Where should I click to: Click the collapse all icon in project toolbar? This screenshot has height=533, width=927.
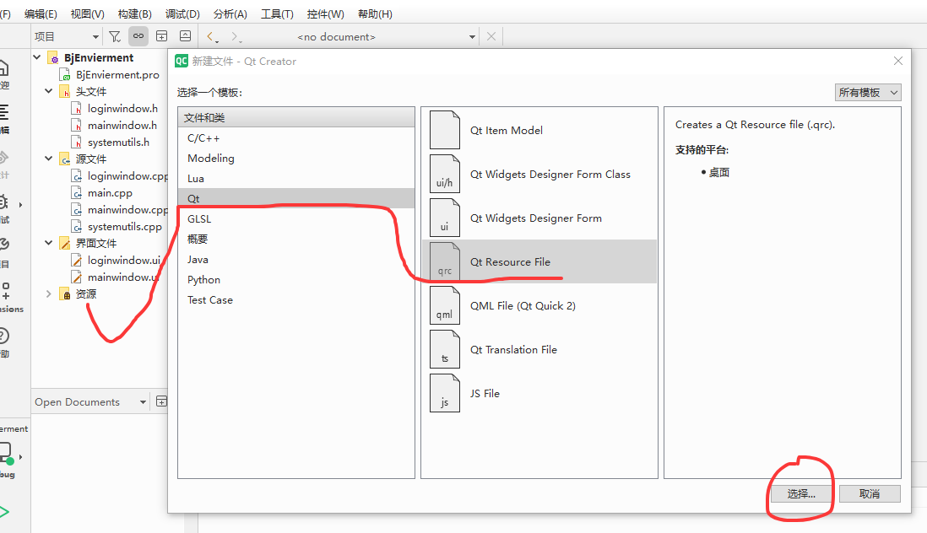tap(185, 36)
